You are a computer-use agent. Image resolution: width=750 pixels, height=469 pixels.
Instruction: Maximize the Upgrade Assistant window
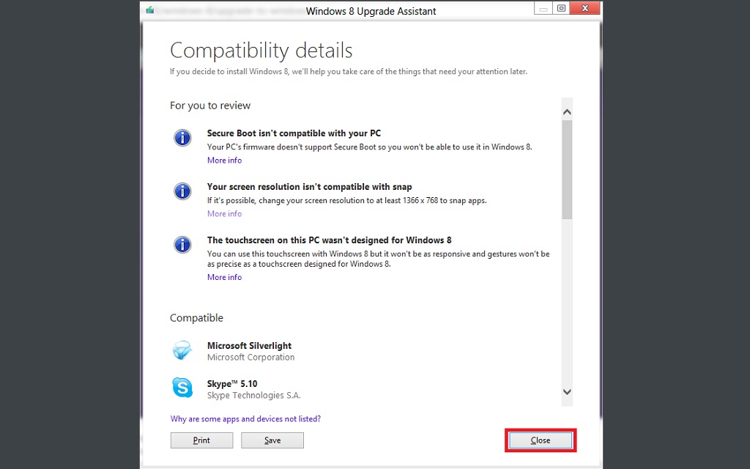[x=562, y=9]
